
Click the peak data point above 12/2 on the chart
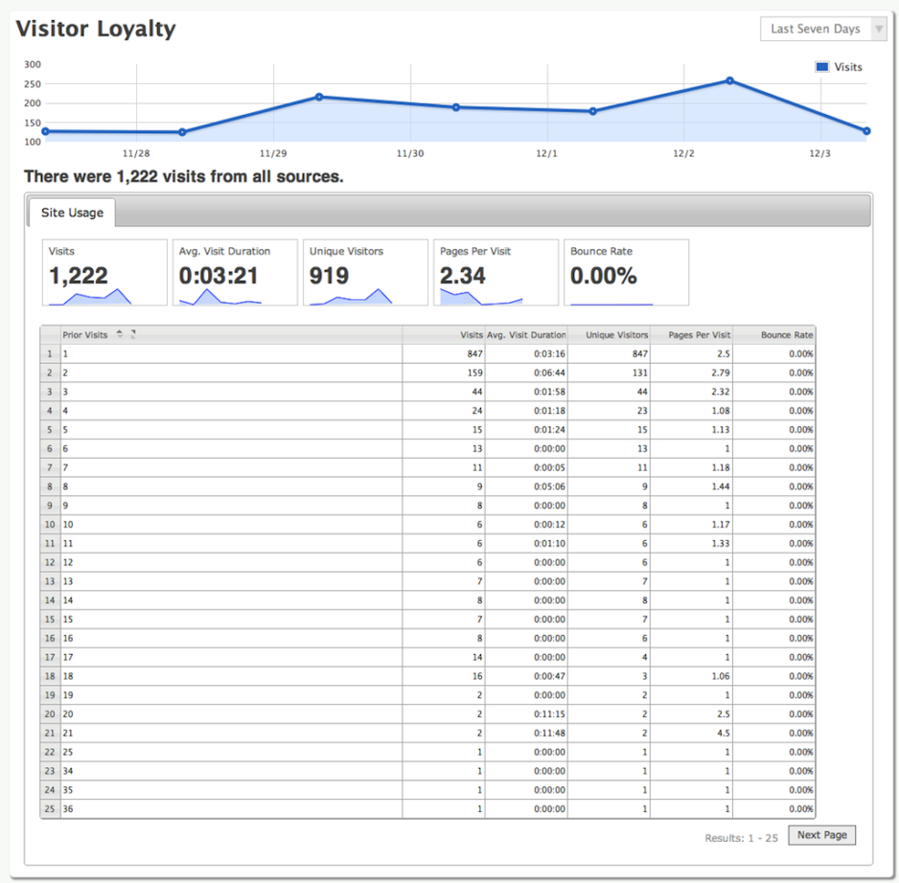[730, 81]
